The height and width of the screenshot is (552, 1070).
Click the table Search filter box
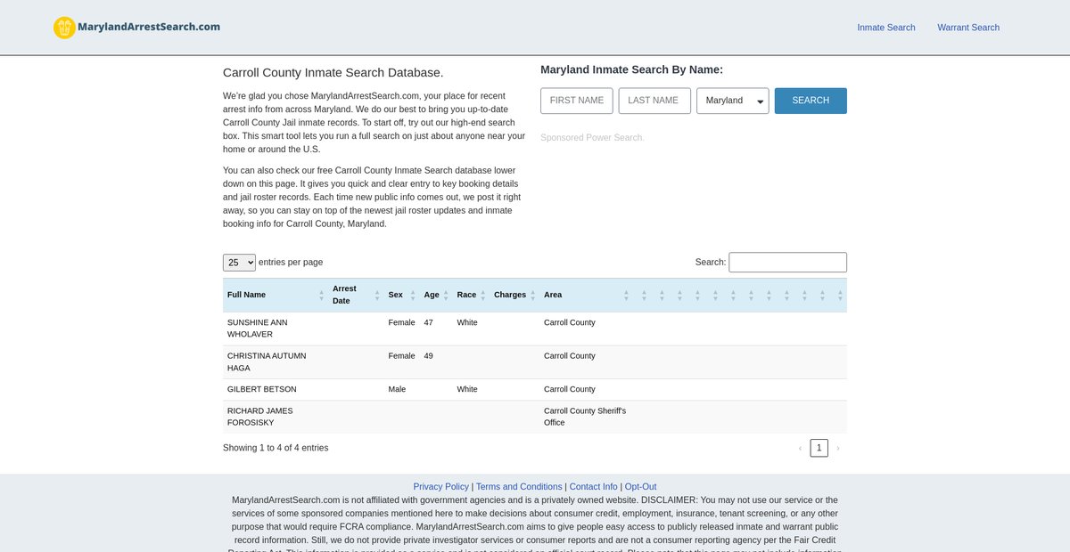(787, 263)
